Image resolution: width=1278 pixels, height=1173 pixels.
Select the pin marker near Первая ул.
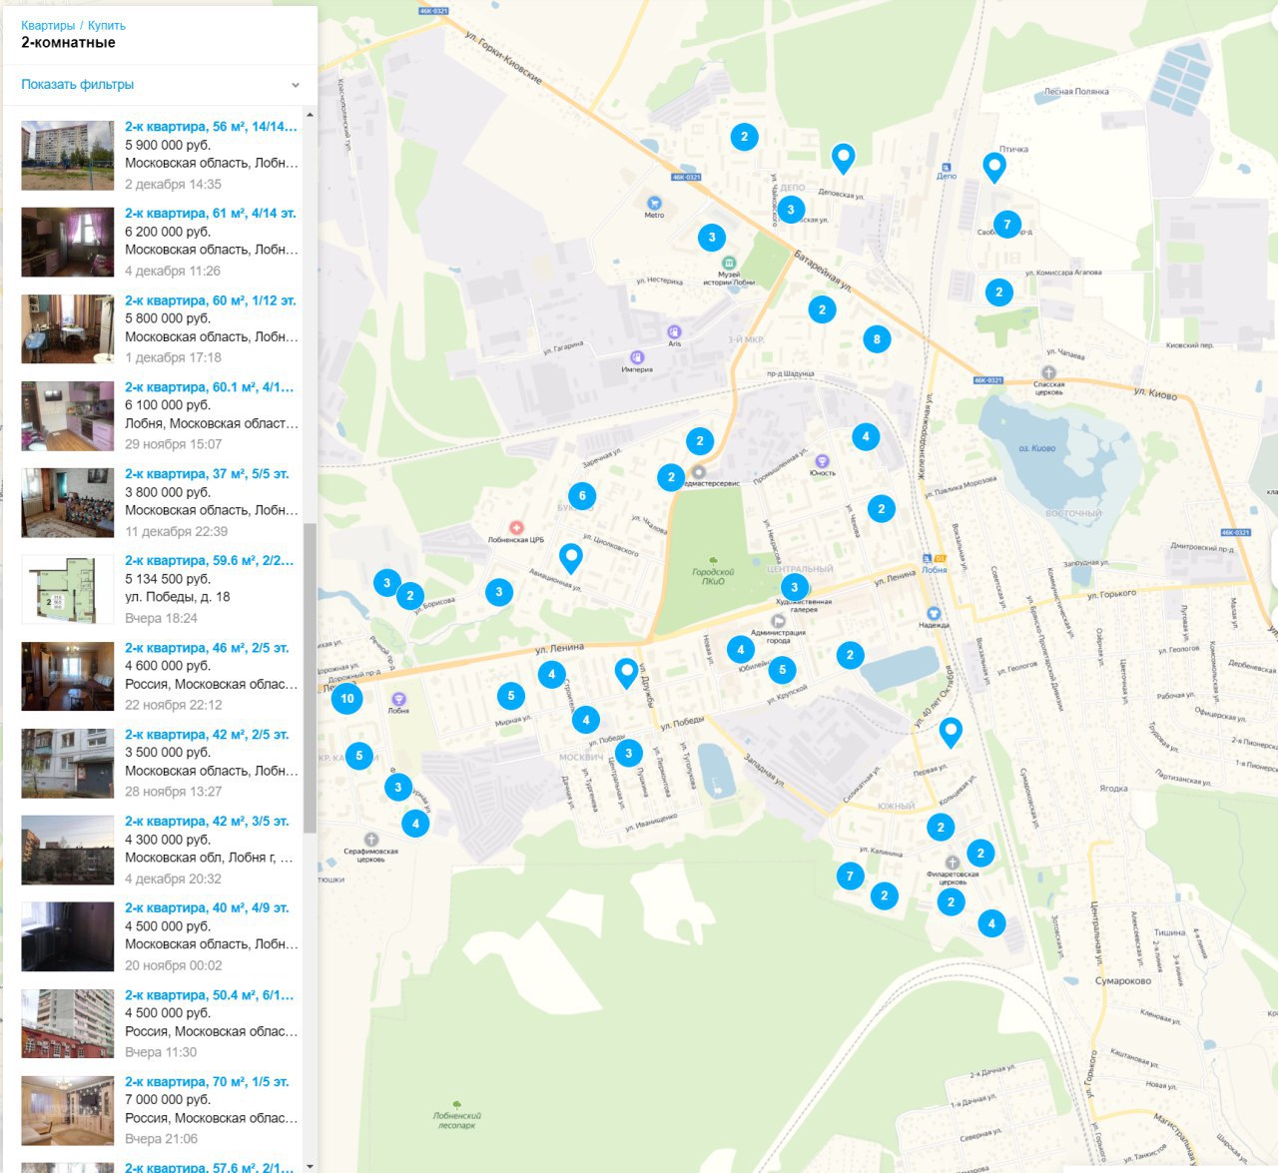coord(951,732)
